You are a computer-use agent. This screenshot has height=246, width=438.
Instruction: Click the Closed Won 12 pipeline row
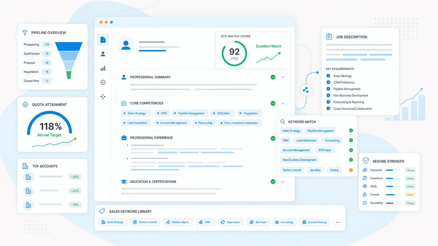coord(37,81)
